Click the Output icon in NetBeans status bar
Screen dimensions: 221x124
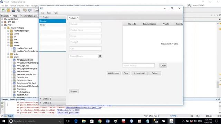[9, 116]
